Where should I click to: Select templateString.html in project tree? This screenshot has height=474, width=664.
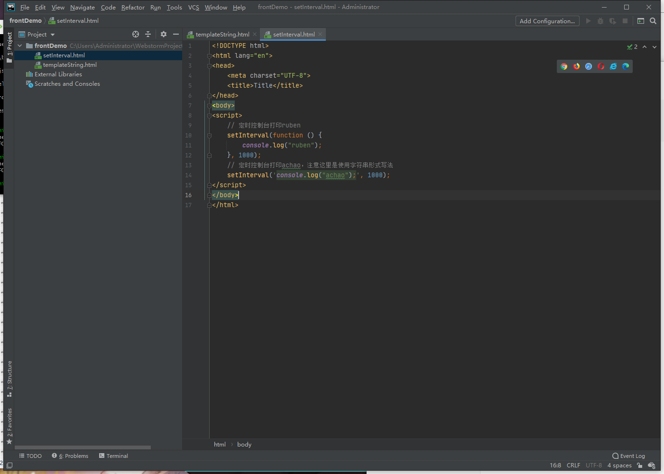pyautogui.click(x=70, y=65)
